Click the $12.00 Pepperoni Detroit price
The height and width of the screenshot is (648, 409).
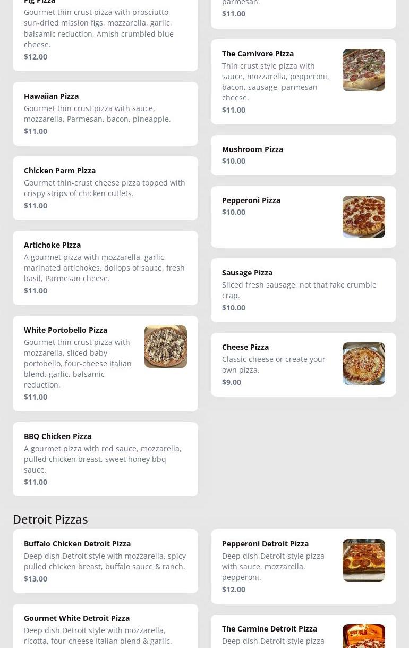coord(234,590)
